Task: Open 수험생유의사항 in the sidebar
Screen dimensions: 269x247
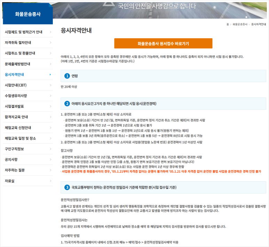Action: point(28,96)
